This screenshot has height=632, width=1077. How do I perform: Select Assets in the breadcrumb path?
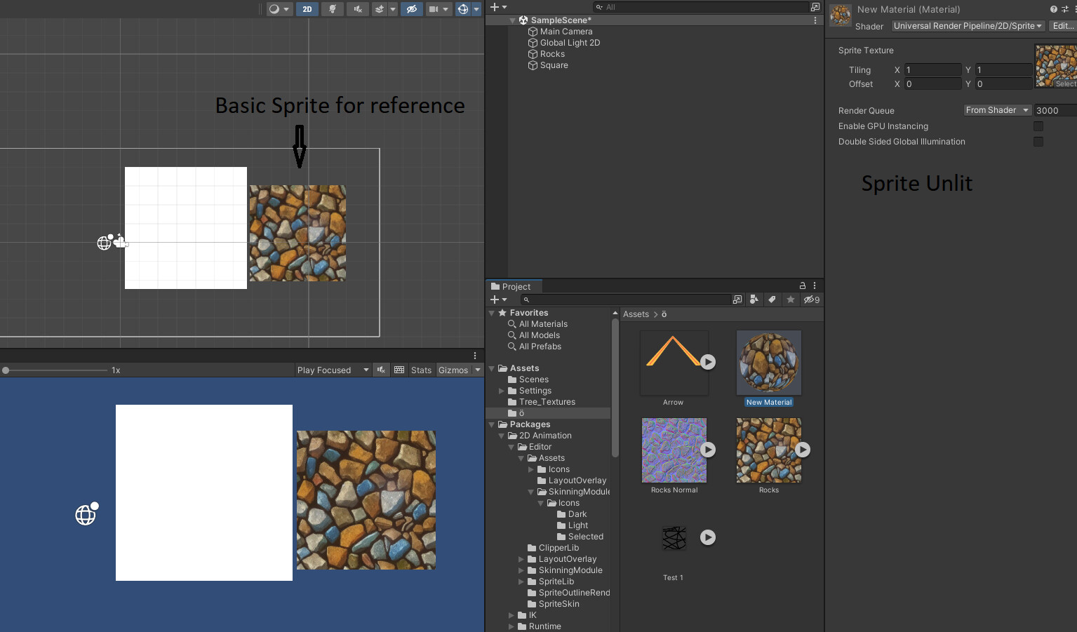[635, 314]
